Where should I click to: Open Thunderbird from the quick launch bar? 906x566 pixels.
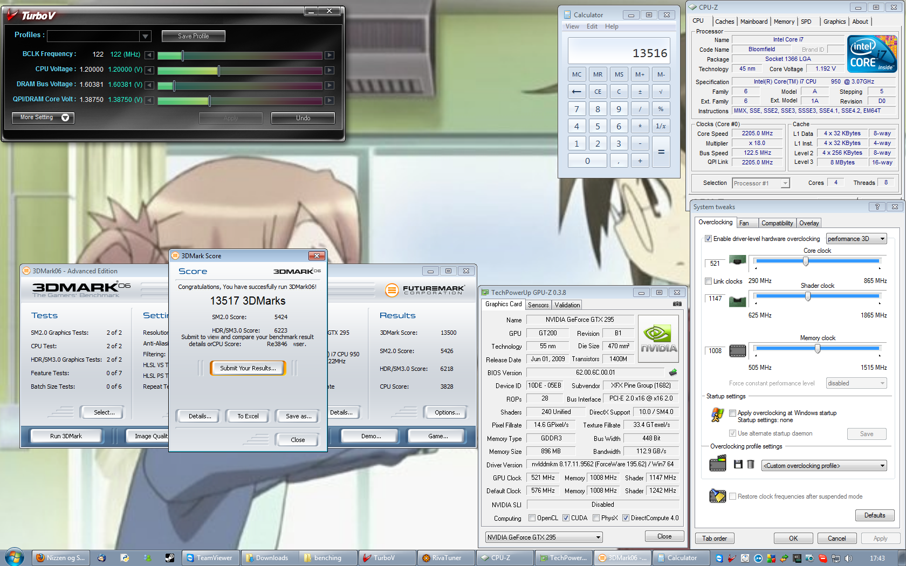click(x=101, y=558)
